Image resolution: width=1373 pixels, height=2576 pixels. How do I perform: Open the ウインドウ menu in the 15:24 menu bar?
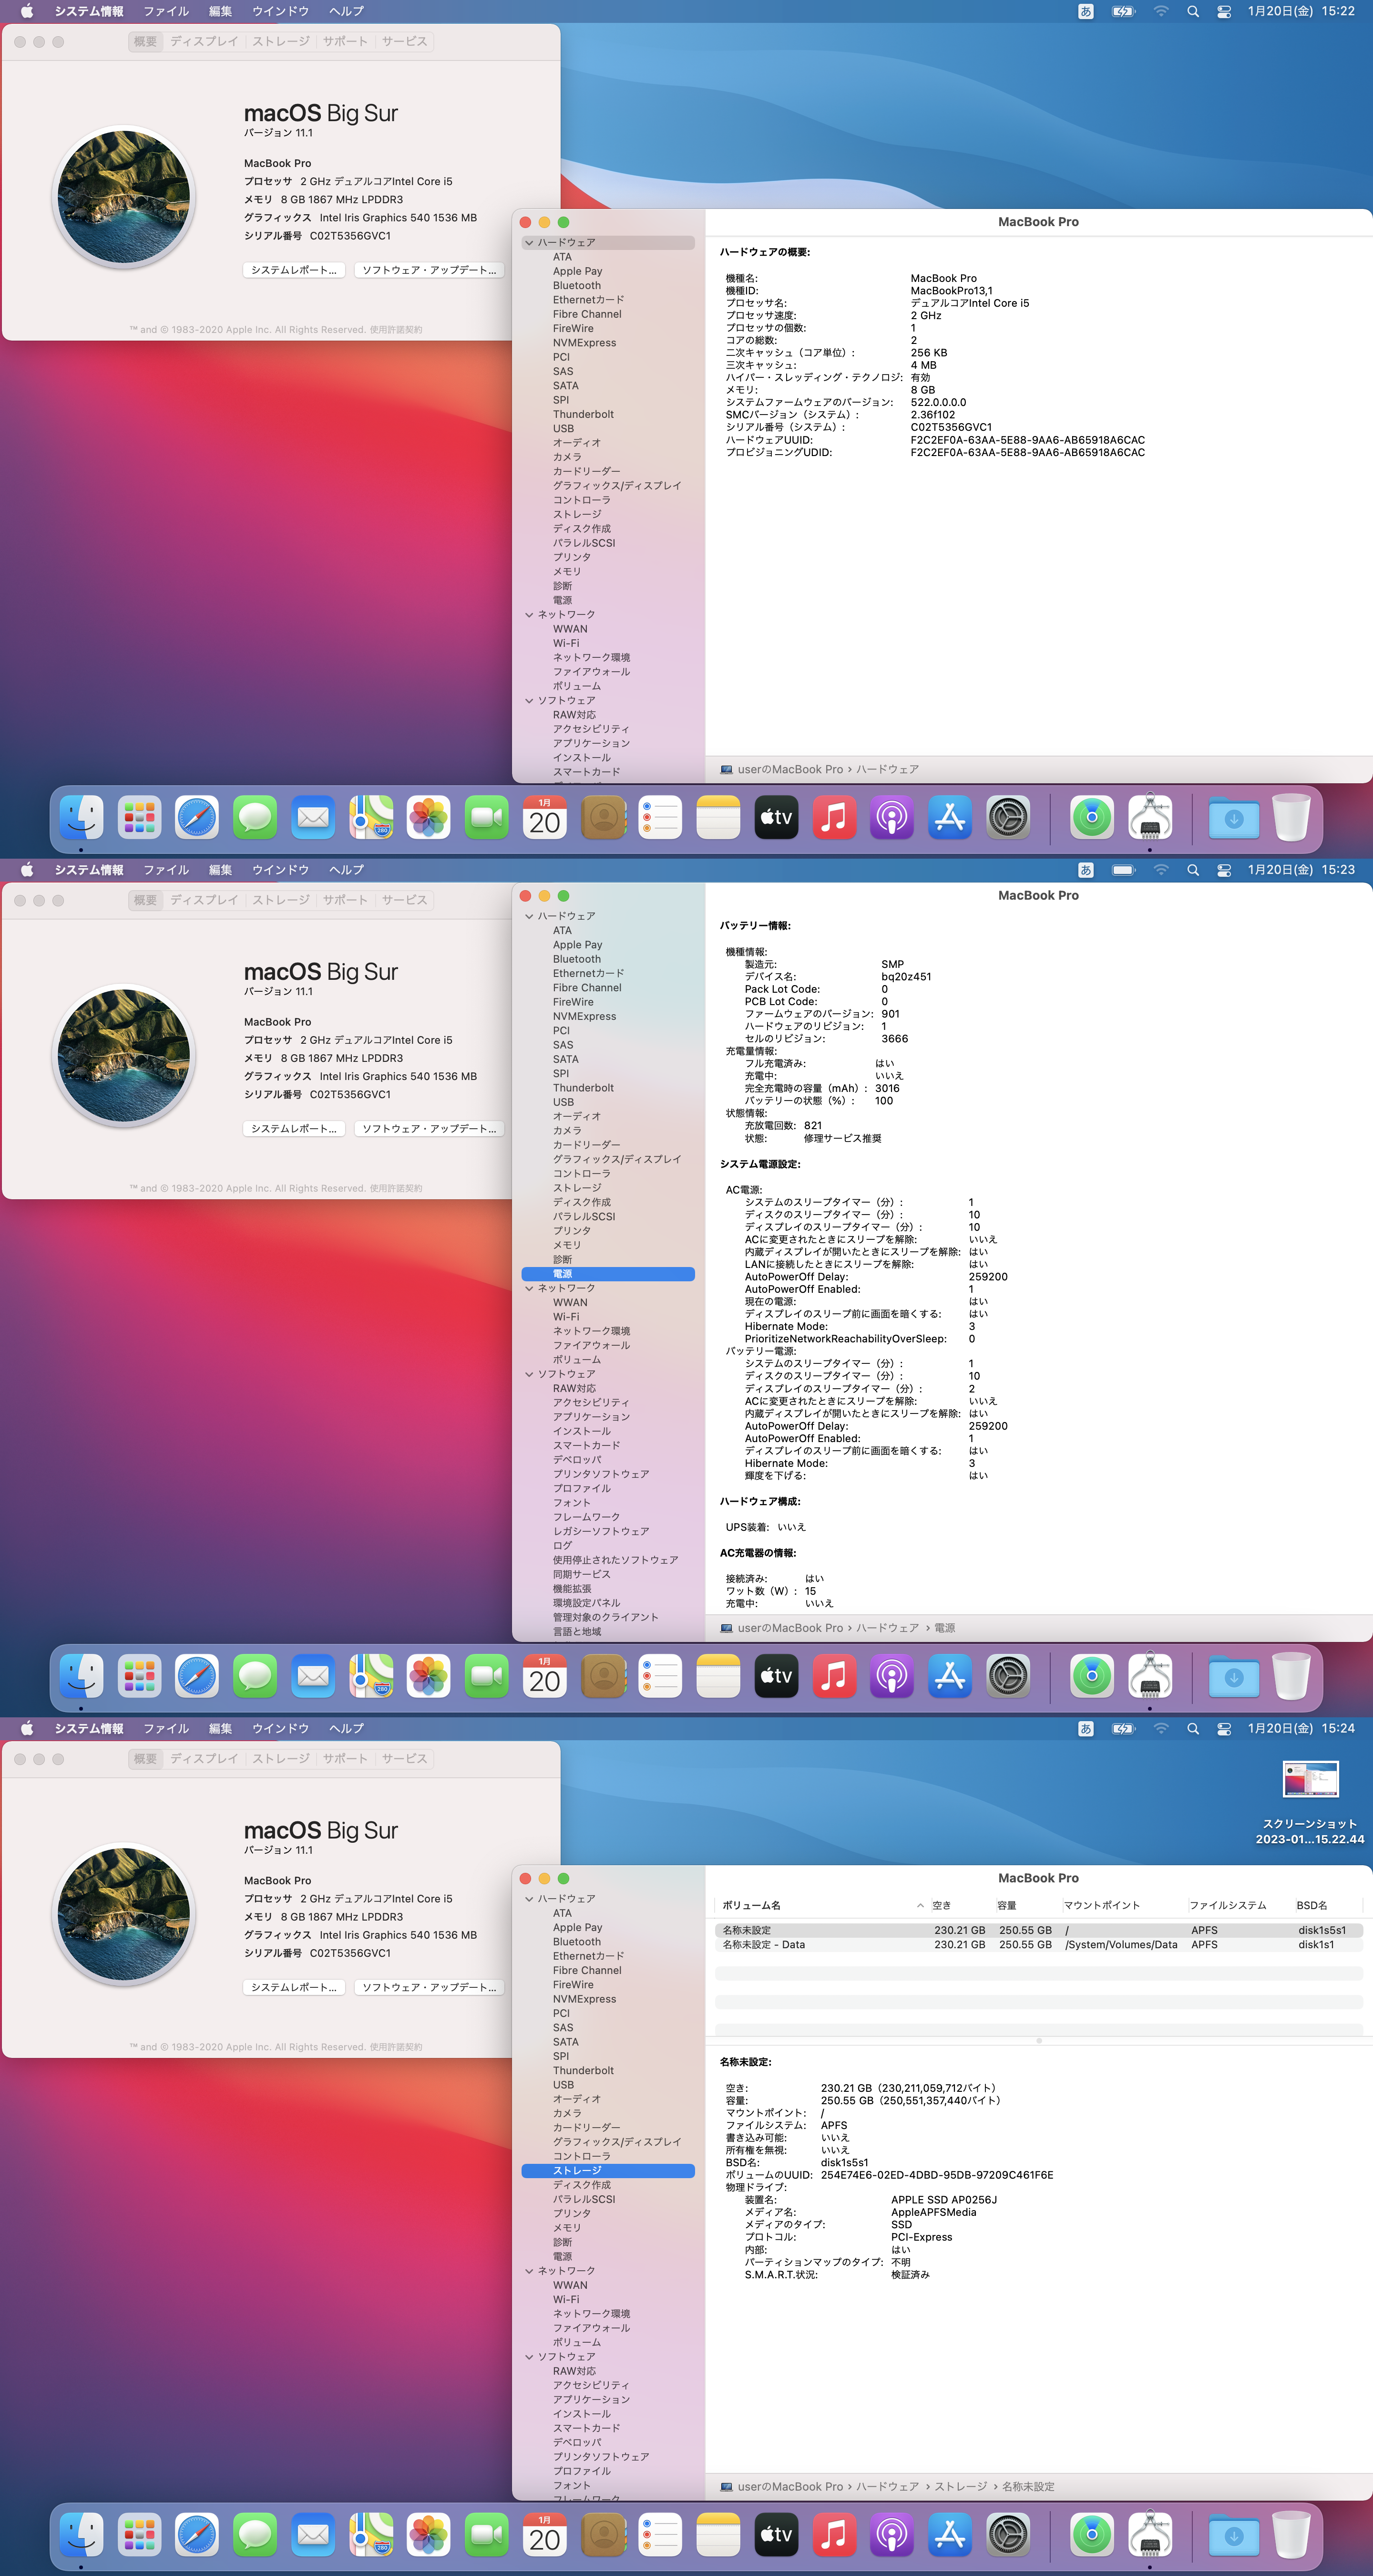tap(281, 1728)
